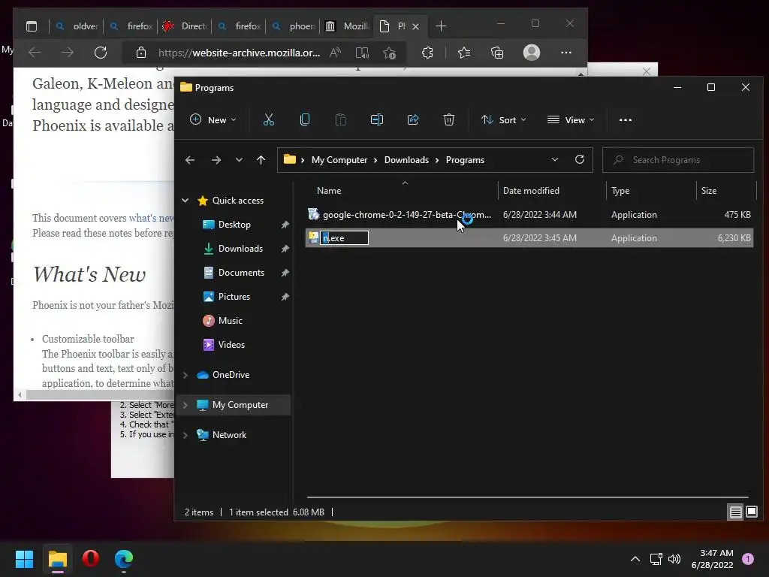Click the Cut icon in Explorer toolbar
This screenshot has height=577, width=769.
coord(268,119)
